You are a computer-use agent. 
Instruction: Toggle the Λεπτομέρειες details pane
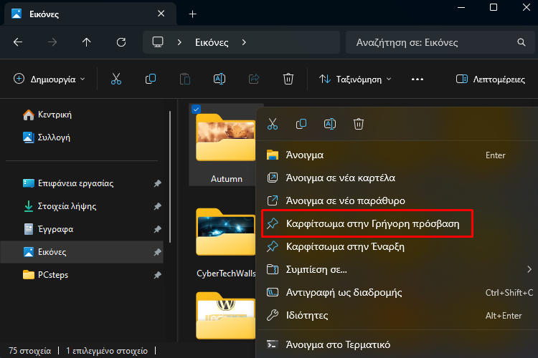(x=491, y=79)
